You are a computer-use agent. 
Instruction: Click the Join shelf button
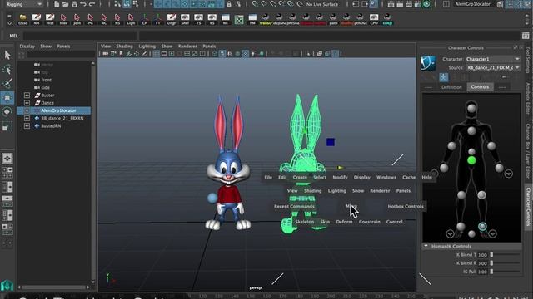pos(77,19)
